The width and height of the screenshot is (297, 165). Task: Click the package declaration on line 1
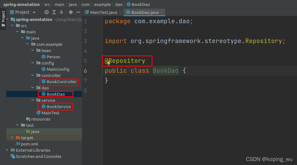[149, 21]
